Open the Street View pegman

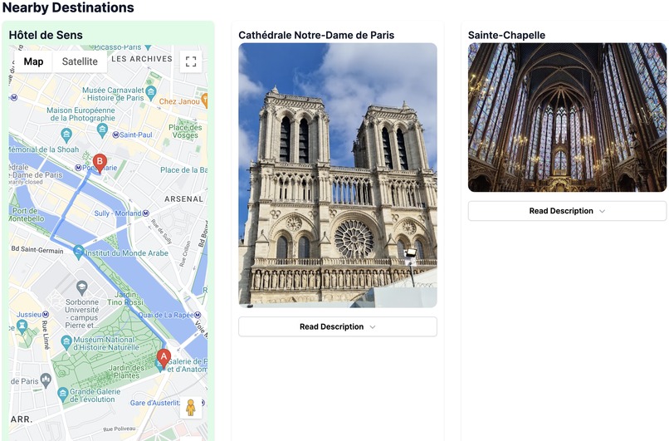[x=191, y=407]
